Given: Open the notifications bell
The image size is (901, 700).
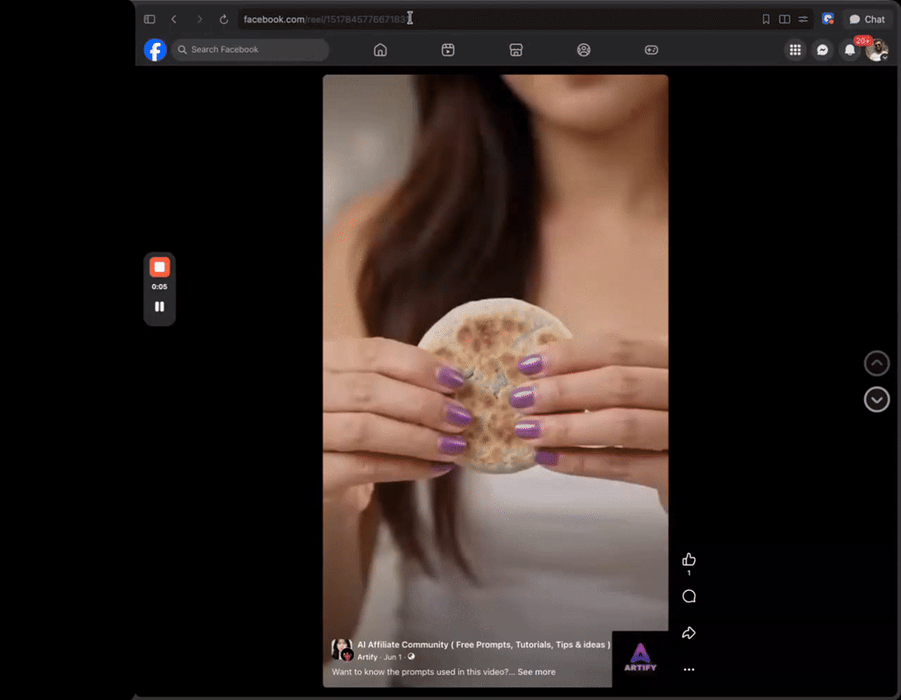Looking at the screenshot, I should coord(850,50).
